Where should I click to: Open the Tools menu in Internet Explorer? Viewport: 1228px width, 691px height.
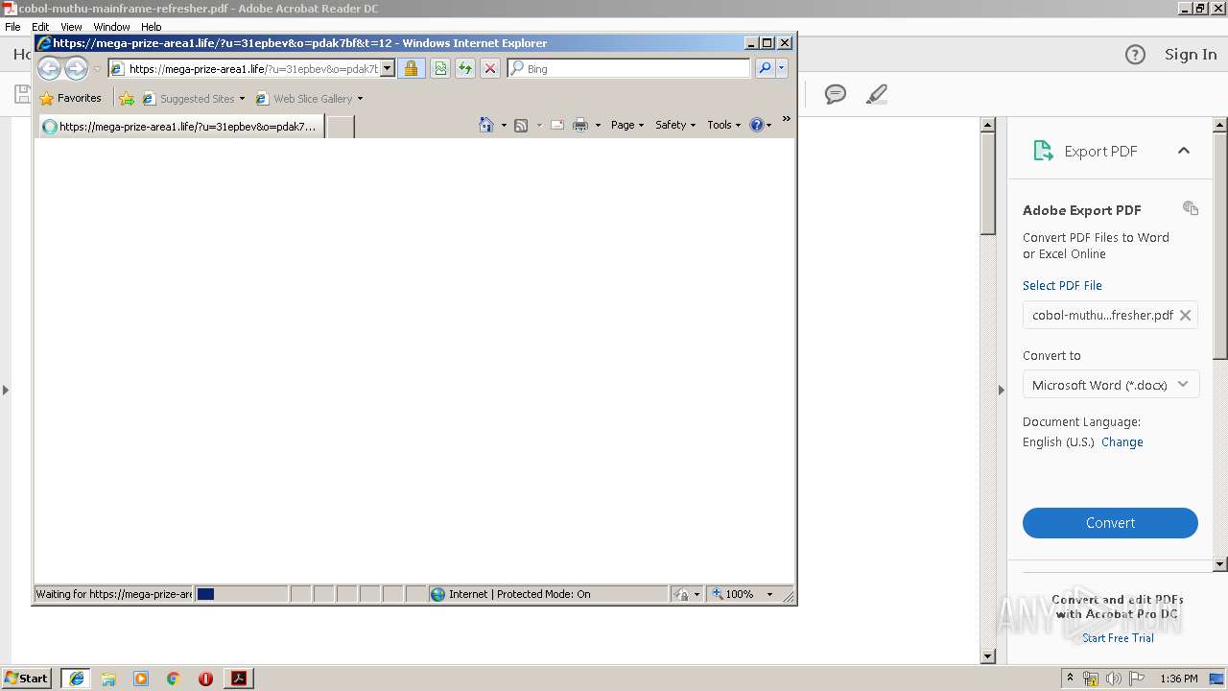pos(724,125)
